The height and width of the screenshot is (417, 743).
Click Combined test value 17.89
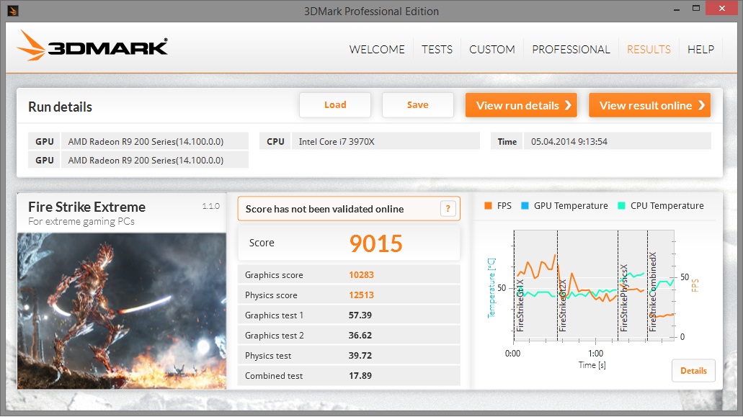click(x=360, y=376)
